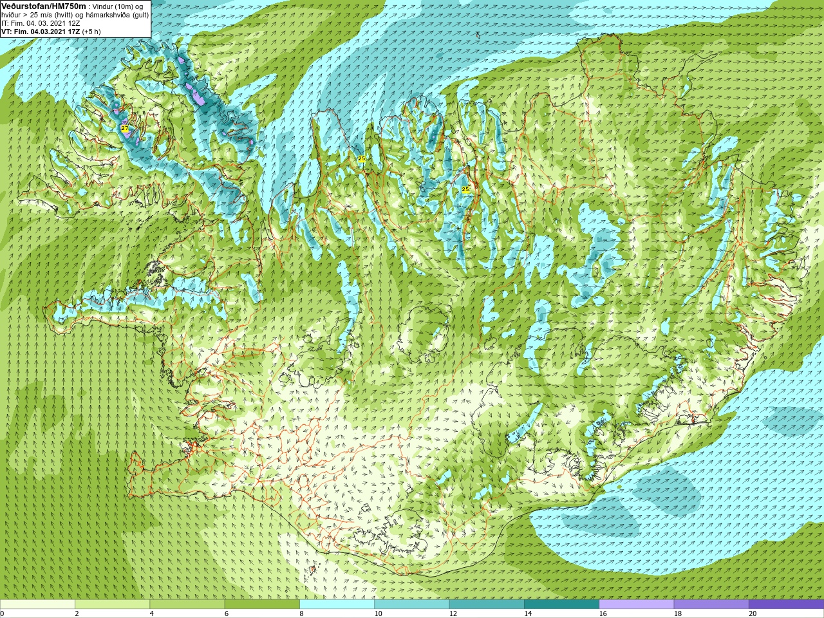Select the light green 2–4 legend swatch
This screenshot has width=824, height=618.
click(x=112, y=604)
